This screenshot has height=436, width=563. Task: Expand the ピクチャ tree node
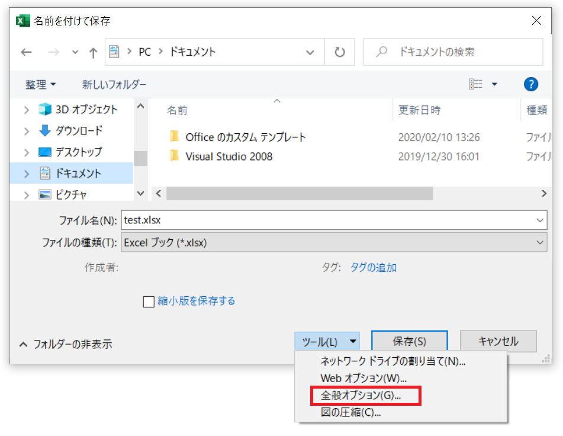26,195
